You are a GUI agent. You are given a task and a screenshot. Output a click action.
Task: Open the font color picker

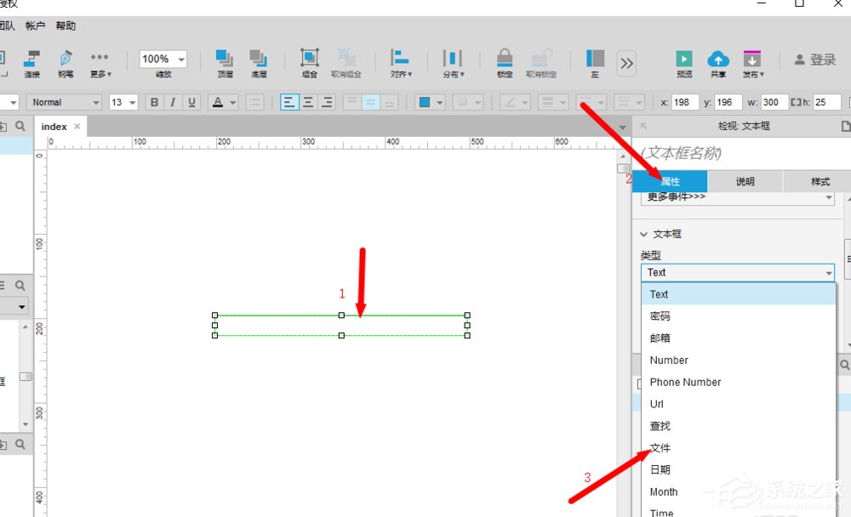click(x=223, y=102)
